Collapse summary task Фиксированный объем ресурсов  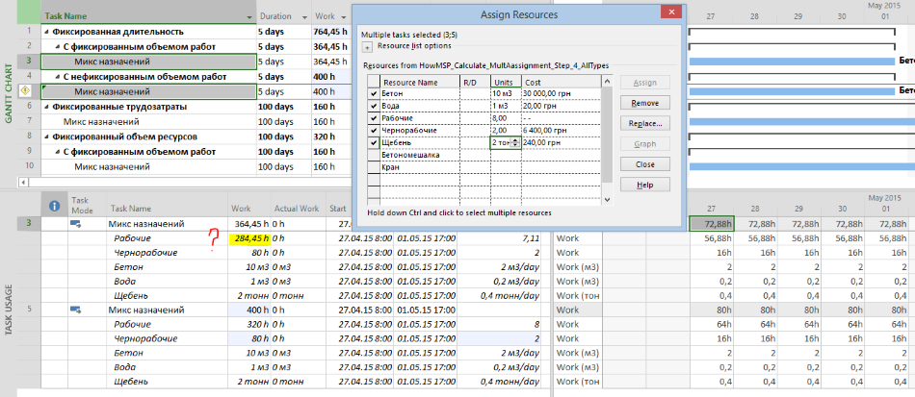[x=46, y=137]
